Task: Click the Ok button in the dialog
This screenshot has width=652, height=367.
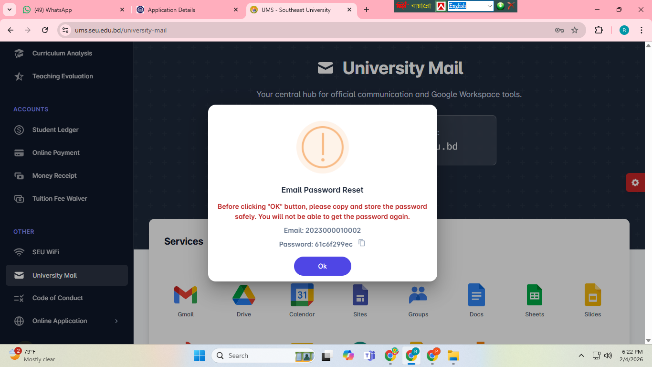Action: (323, 266)
